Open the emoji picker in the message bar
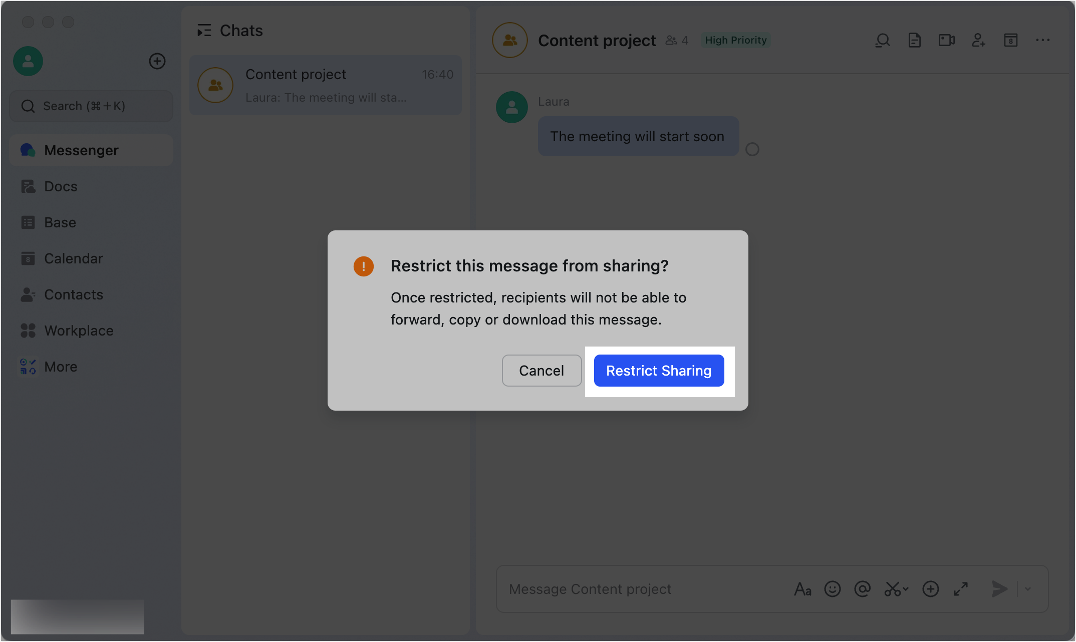This screenshot has width=1076, height=642. tap(833, 589)
